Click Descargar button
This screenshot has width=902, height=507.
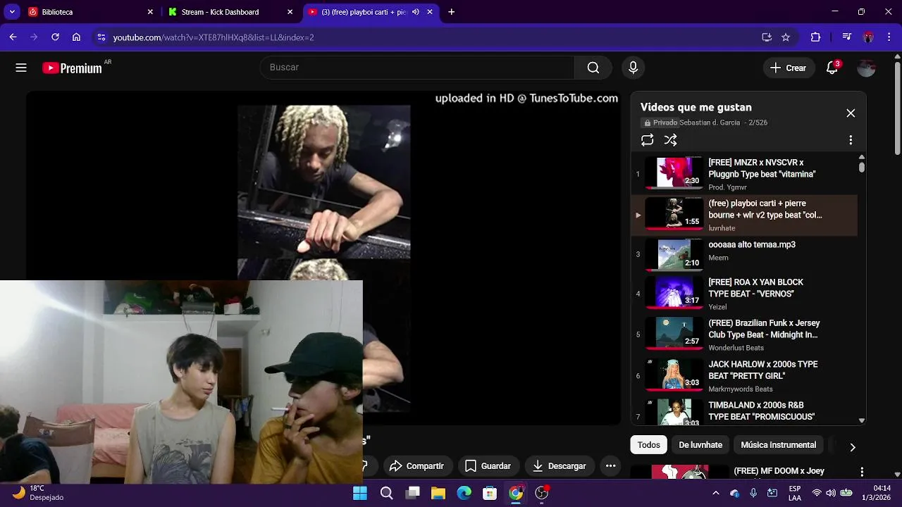click(559, 465)
